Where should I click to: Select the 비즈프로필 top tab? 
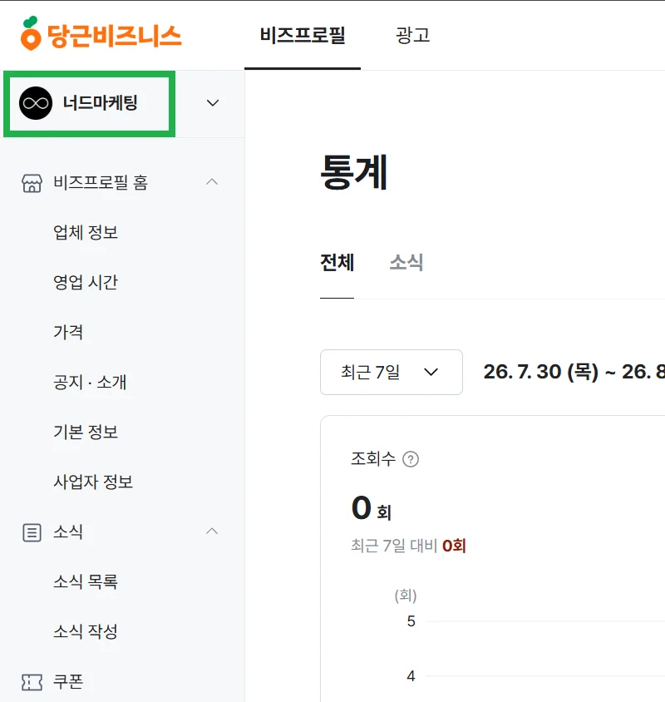click(x=303, y=35)
